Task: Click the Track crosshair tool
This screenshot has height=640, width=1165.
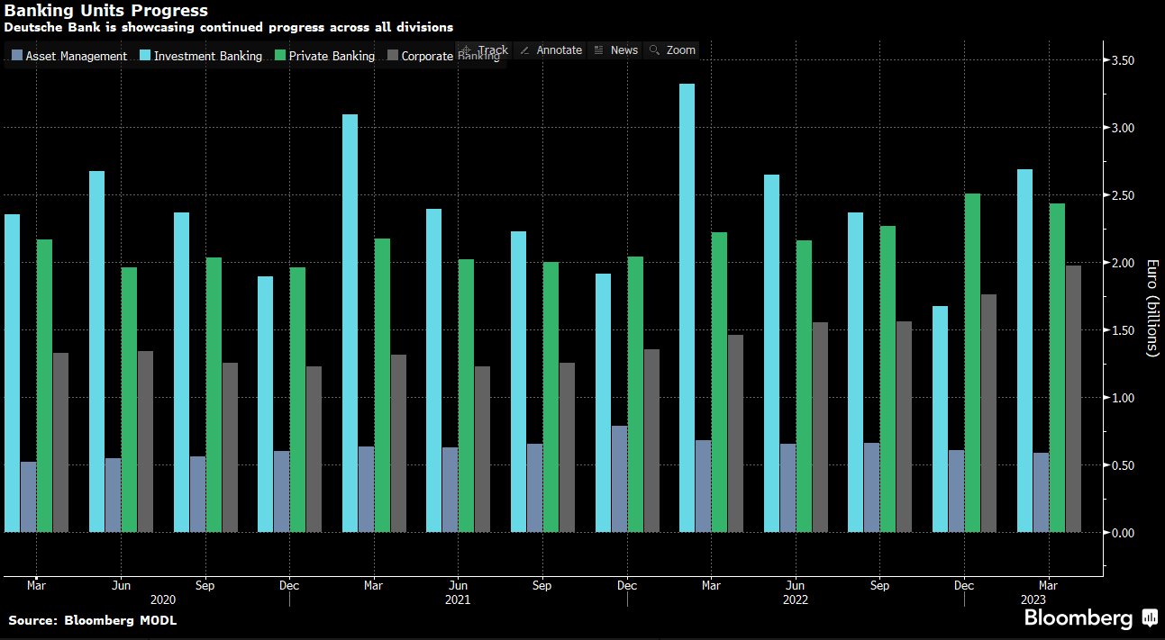Action: tap(485, 50)
